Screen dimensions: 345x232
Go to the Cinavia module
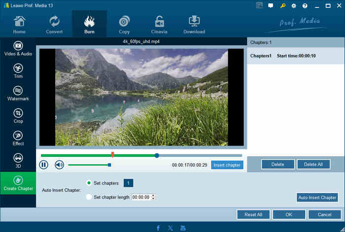click(159, 25)
